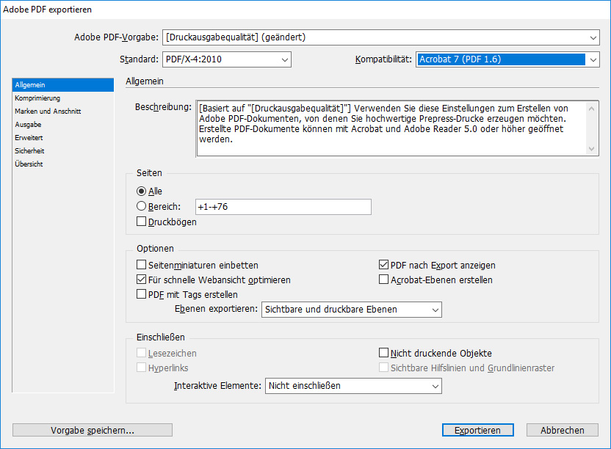611x449 pixels.
Task: Open the Kompatibilität dropdown showing Acrobat 7
Action: coord(507,59)
